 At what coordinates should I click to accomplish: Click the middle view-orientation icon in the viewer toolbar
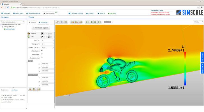[76, 22]
